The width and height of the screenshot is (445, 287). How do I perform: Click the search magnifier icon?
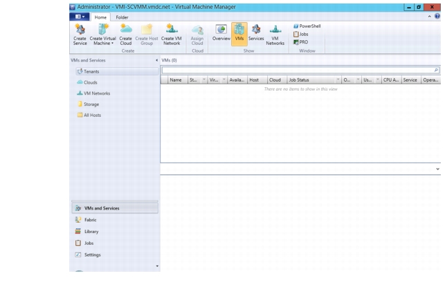tap(436, 70)
